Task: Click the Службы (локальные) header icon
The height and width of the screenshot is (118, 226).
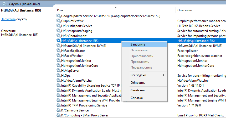Action: point(4,4)
